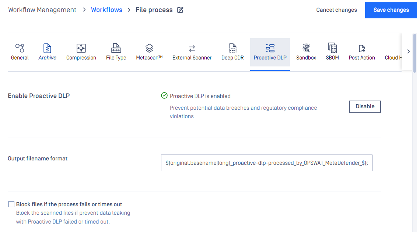This screenshot has width=420, height=232.
Task: Select the External Scanner arrows icon
Action: (x=192, y=48)
